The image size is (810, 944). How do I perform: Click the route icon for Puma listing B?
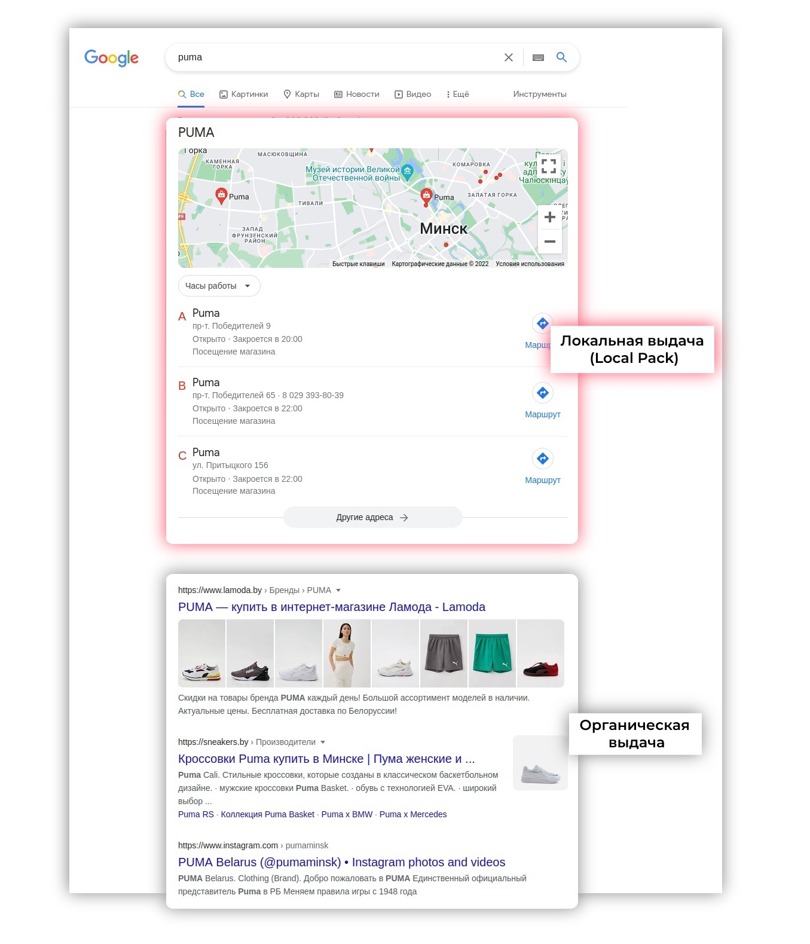tap(542, 393)
